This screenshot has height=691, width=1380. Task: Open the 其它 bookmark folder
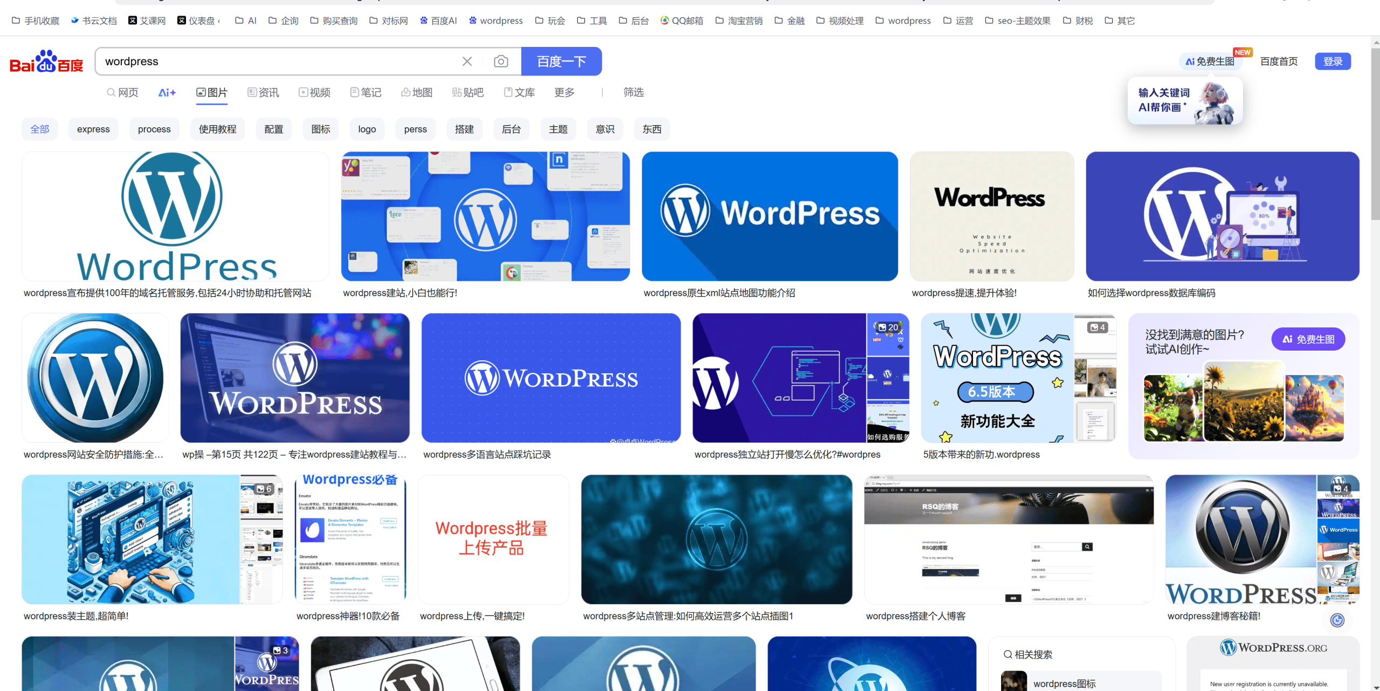[x=1120, y=20]
